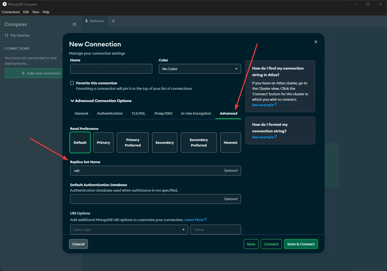
Task: Open the My Queries section
Action: click(20, 35)
